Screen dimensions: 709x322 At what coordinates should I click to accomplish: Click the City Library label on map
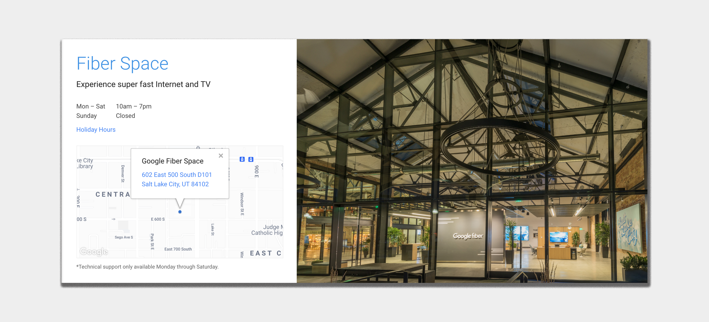pyautogui.click(x=85, y=163)
